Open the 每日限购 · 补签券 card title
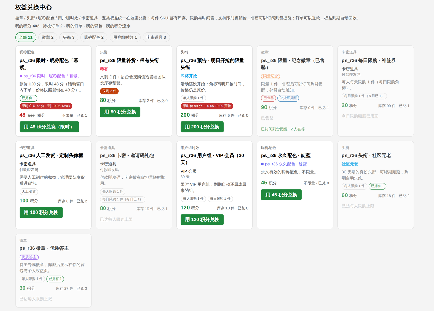 tap(369, 60)
